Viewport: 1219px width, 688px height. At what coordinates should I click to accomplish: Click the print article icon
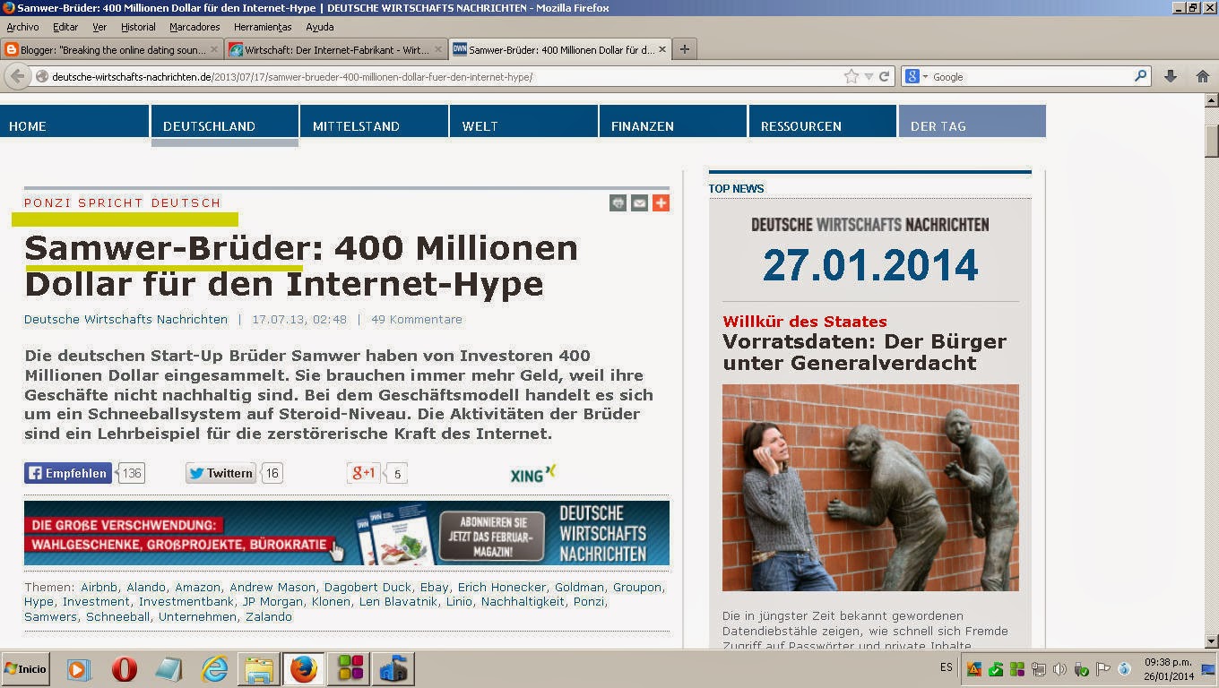tap(618, 203)
